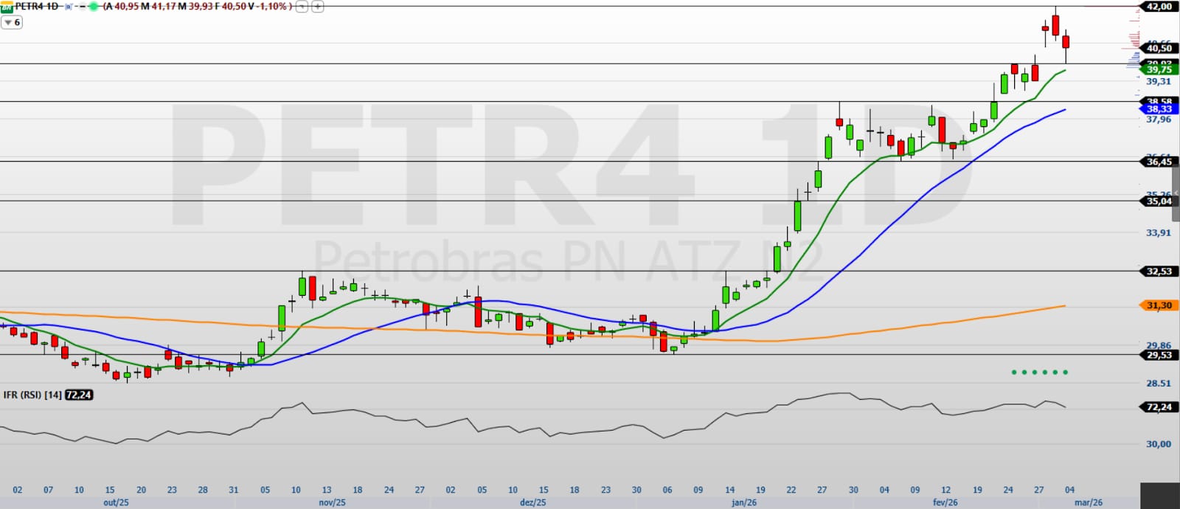The width and height of the screenshot is (1180, 509).
Task: Click the plus button in chart header
Action: (x=317, y=7)
